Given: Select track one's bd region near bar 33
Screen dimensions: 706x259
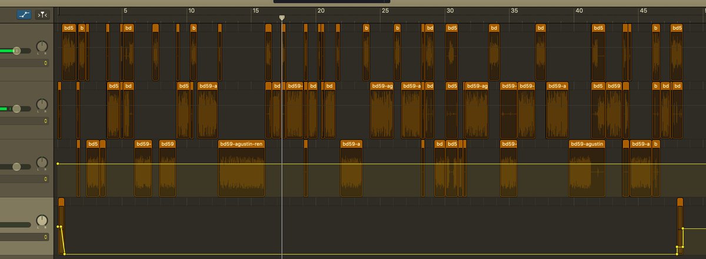Looking at the screenshot, I should [494, 52].
